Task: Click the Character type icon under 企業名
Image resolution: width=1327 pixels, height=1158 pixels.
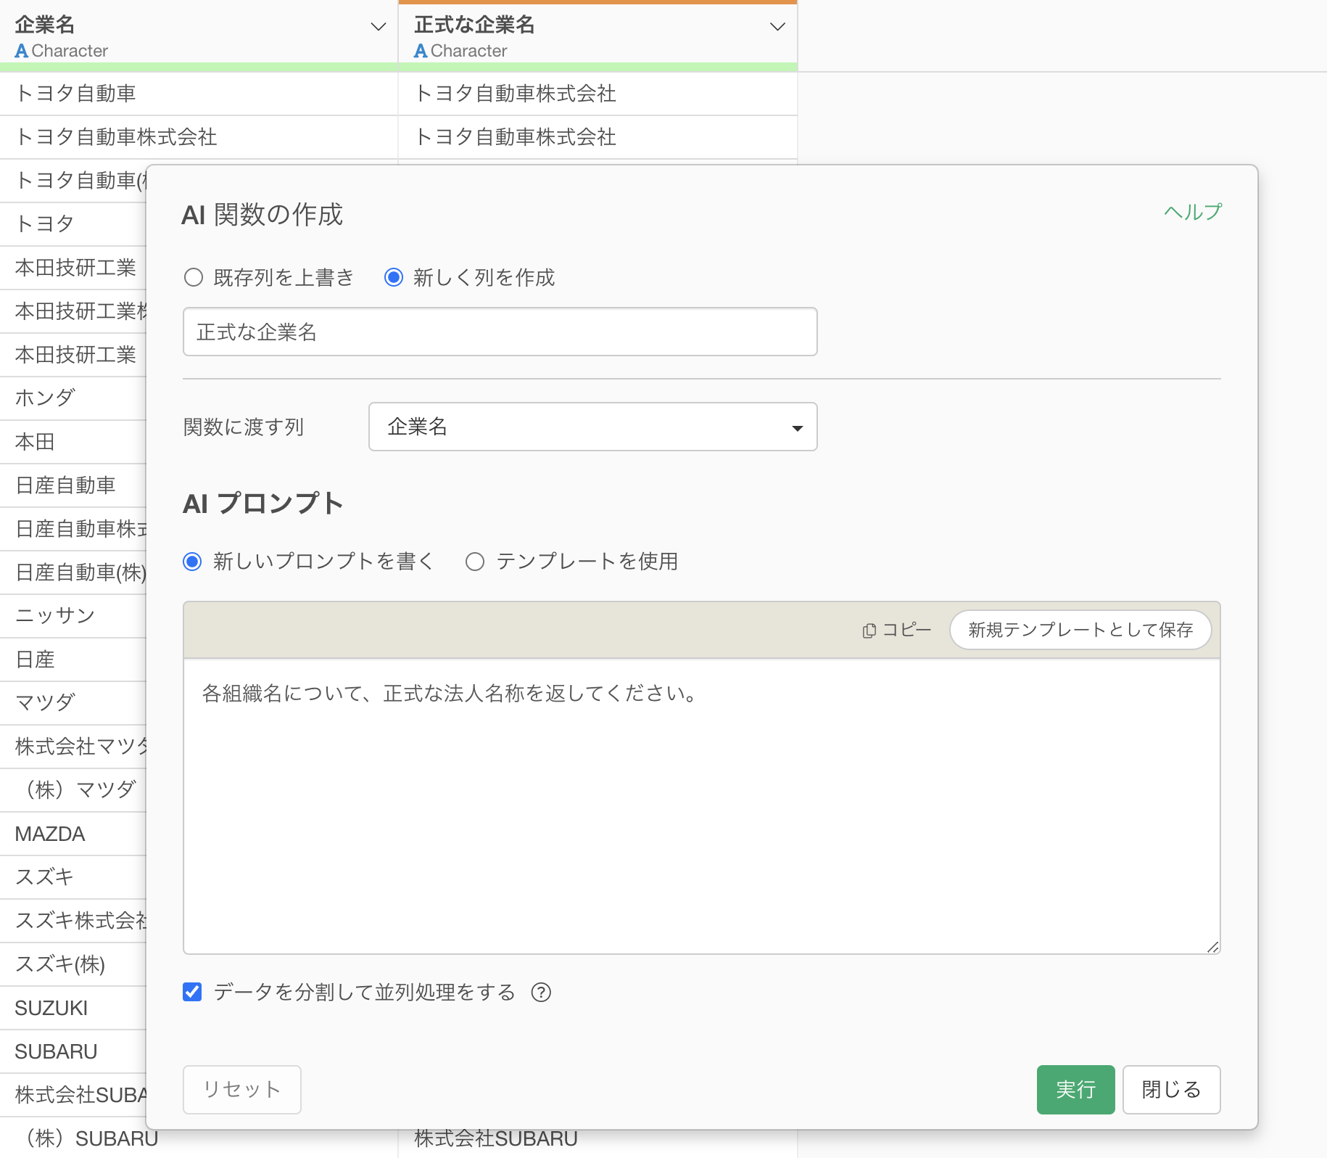Action: 22,51
